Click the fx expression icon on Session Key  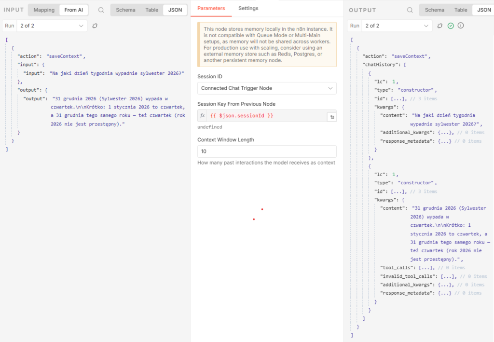[x=203, y=116]
